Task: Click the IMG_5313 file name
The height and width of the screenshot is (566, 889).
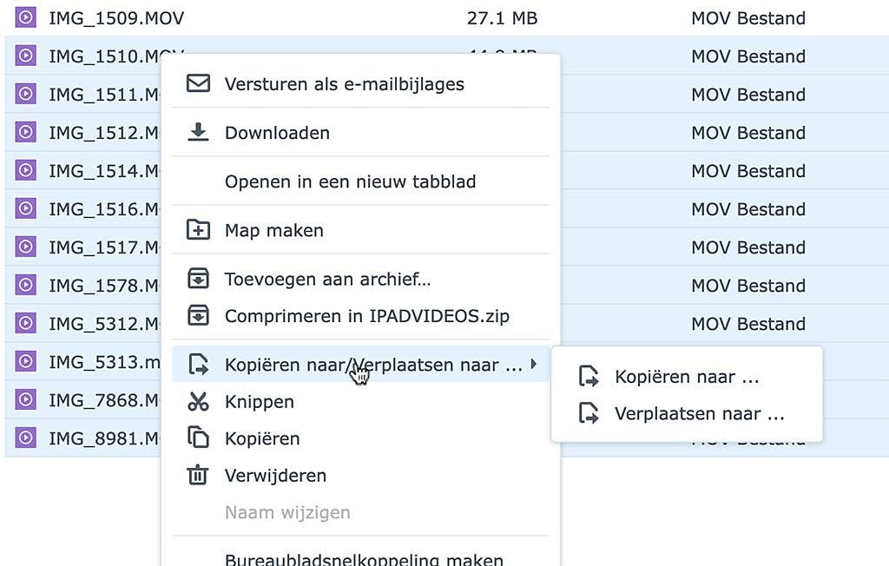Action: pyautogui.click(x=104, y=362)
